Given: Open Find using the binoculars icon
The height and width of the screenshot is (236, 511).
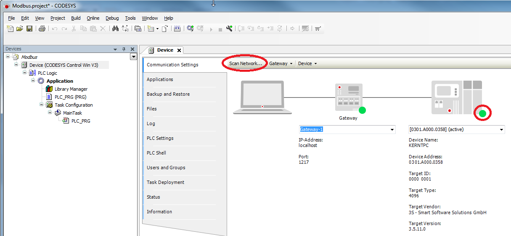Looking at the screenshot, I should 115,29.
